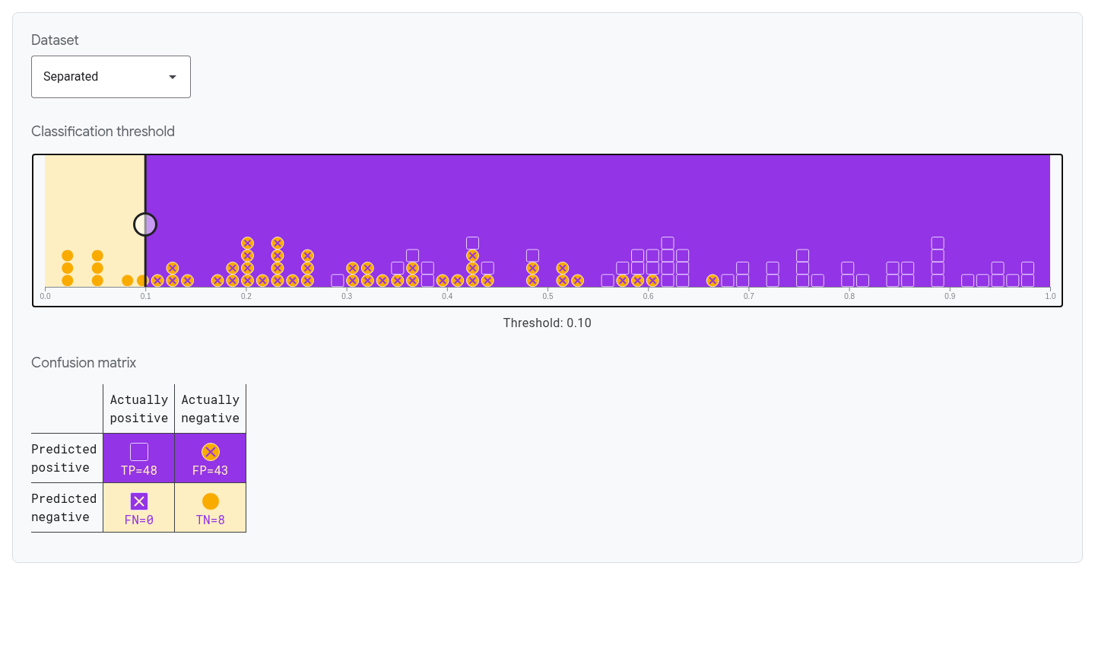
Task: Click the false positive crossed circle icon
Action: pyautogui.click(x=211, y=452)
